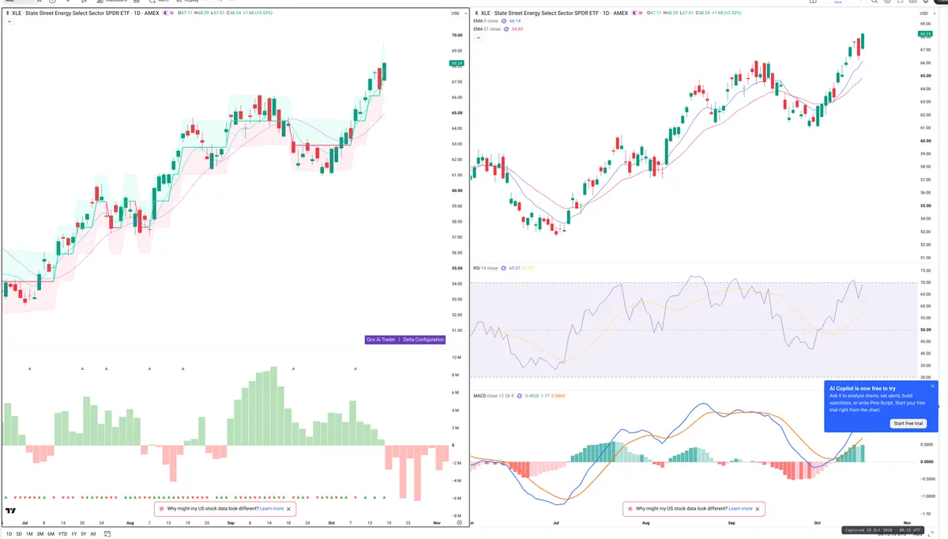948x539 pixels.
Task: Open Learn more link in right chart notice
Action: pyautogui.click(x=740, y=509)
